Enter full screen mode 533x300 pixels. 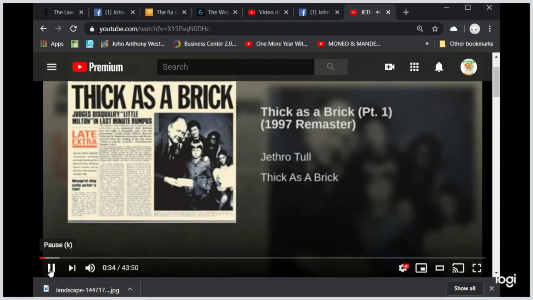click(477, 268)
